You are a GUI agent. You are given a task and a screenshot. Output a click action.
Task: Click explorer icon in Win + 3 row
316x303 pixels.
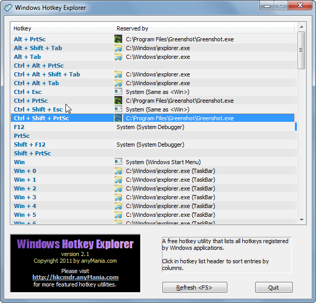[x=118, y=197]
